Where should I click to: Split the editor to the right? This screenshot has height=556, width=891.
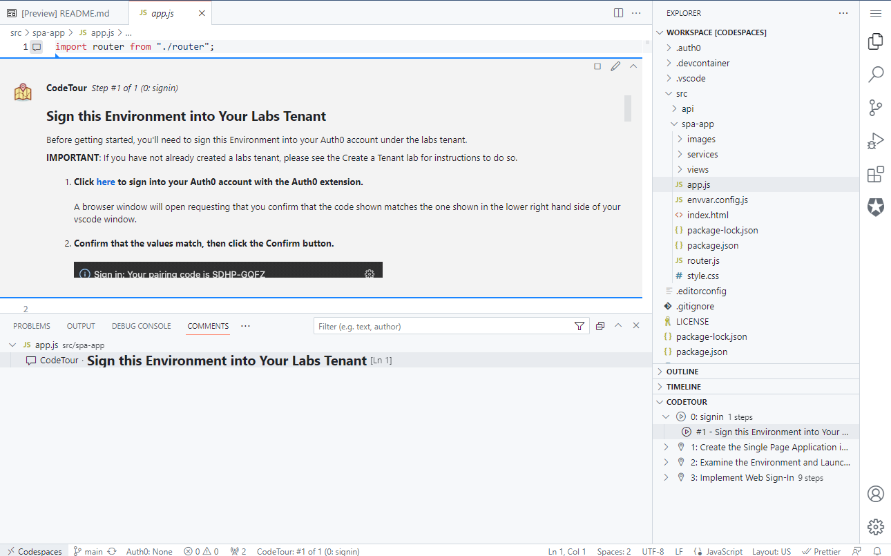pos(619,13)
